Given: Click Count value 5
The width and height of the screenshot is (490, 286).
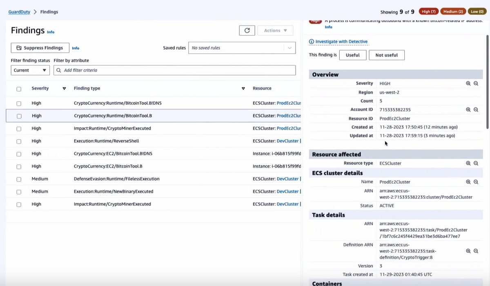Looking at the screenshot, I should [381, 101].
